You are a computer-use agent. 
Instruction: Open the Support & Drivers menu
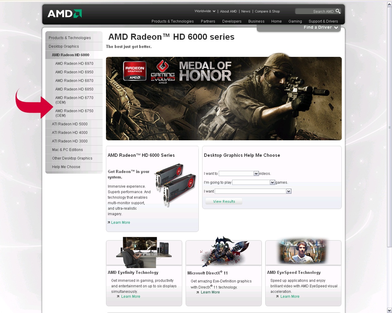coord(323,21)
